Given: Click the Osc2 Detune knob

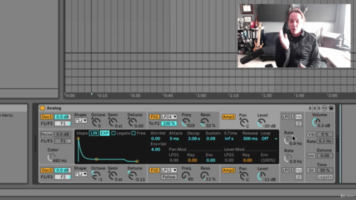Looking at the screenshot, I should pos(132,176).
